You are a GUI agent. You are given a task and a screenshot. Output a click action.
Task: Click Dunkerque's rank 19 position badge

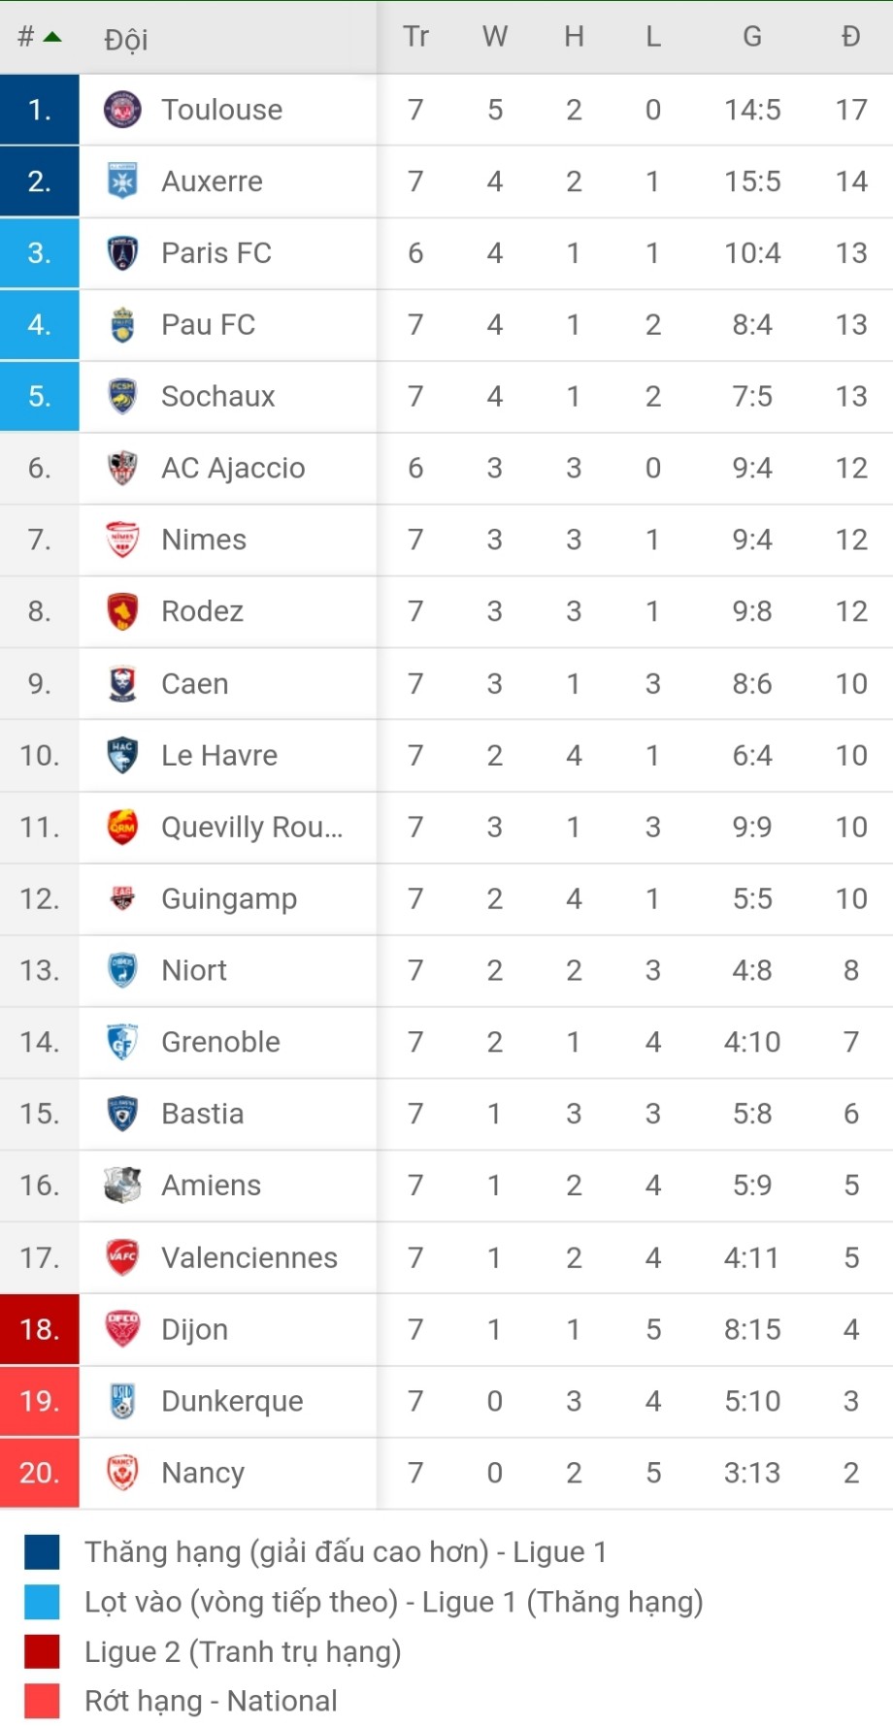tap(40, 1401)
